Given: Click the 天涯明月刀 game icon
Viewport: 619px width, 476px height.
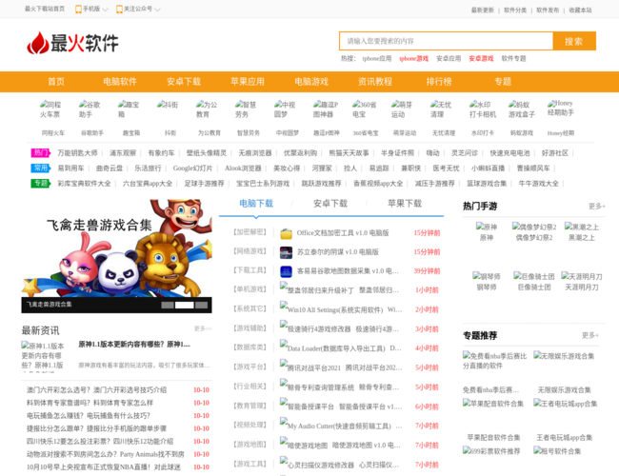Looking at the screenshot, I should coord(582,276).
